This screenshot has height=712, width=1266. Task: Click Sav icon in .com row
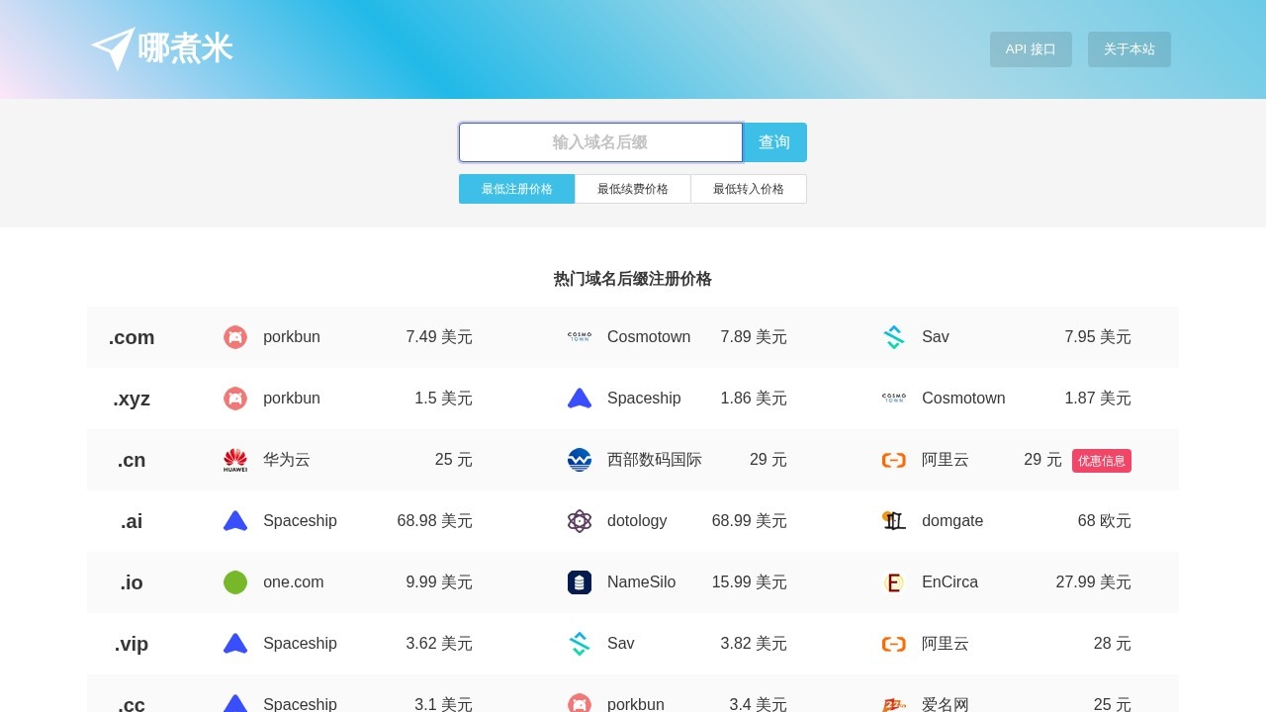pos(894,337)
